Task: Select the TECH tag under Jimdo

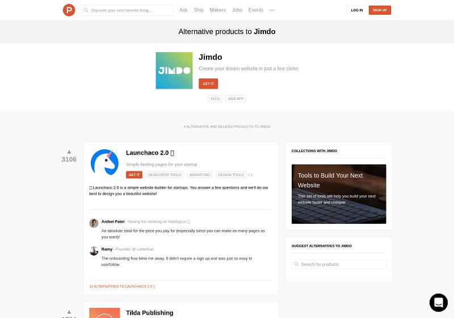Action: 215,99
